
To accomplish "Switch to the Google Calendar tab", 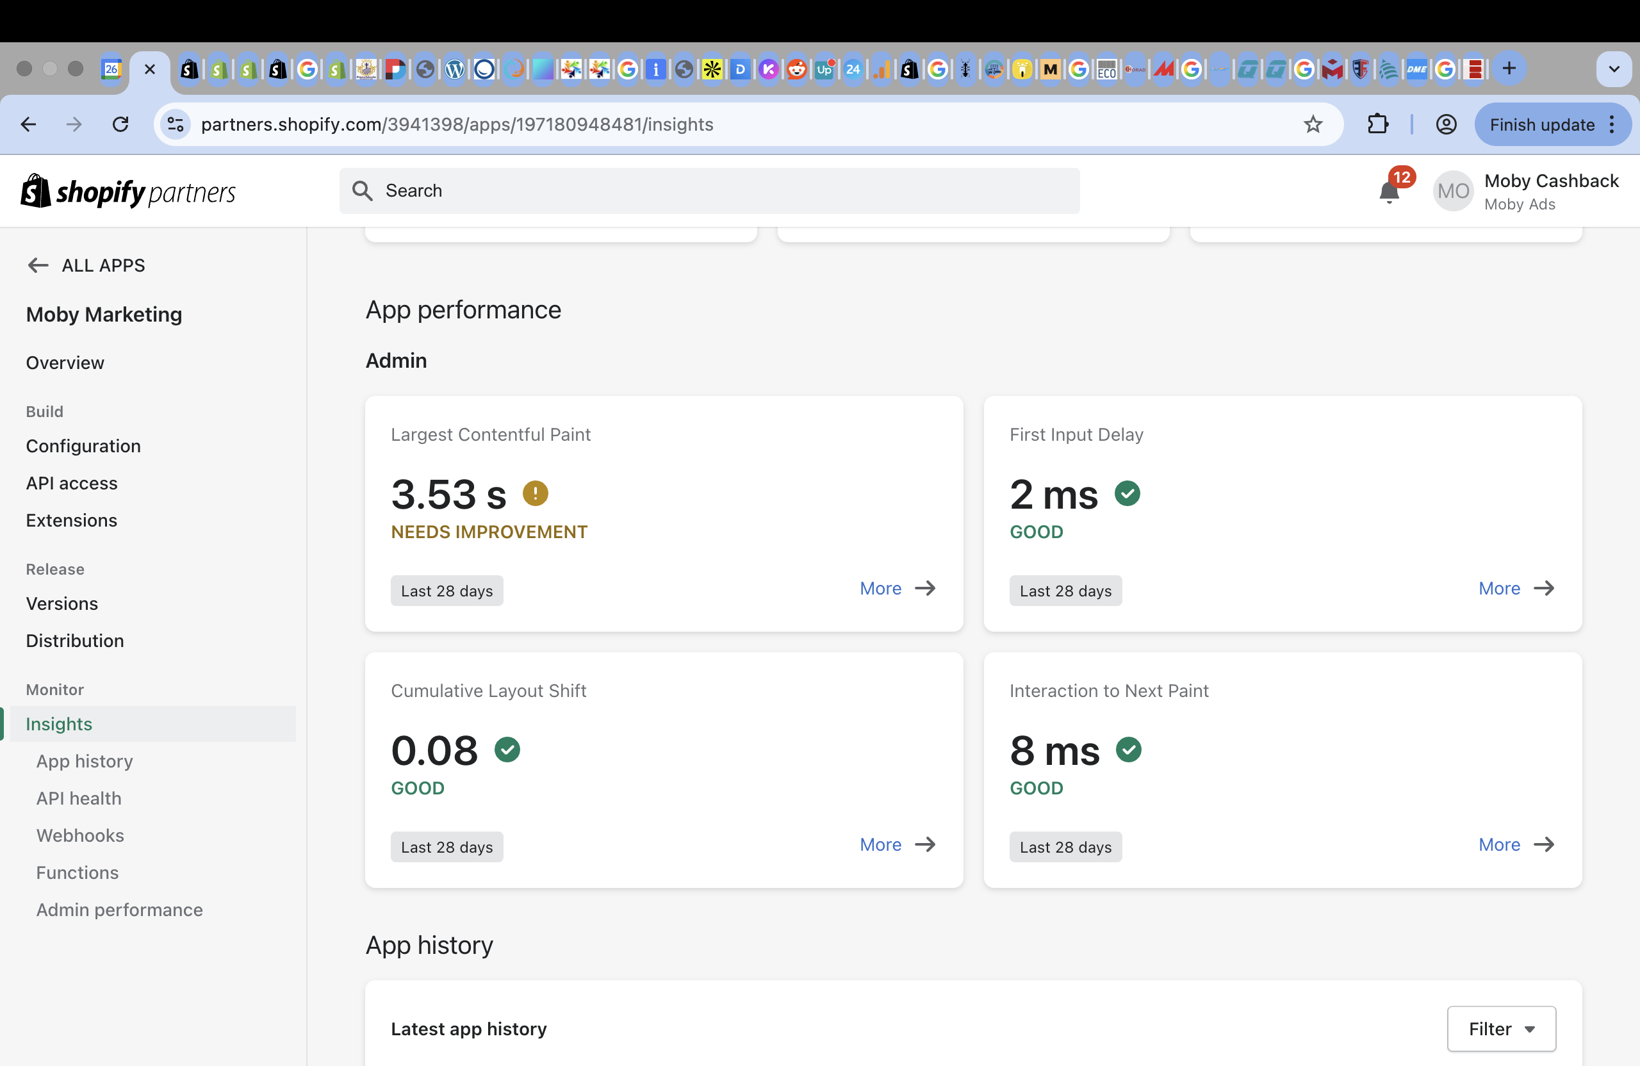I will click(111, 69).
